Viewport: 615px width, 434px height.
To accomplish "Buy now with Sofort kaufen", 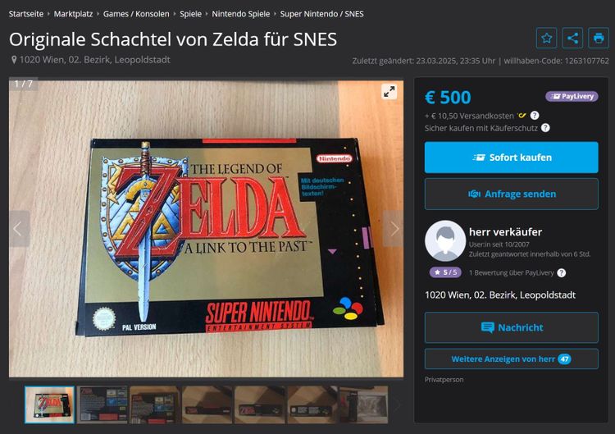I will pyautogui.click(x=512, y=158).
